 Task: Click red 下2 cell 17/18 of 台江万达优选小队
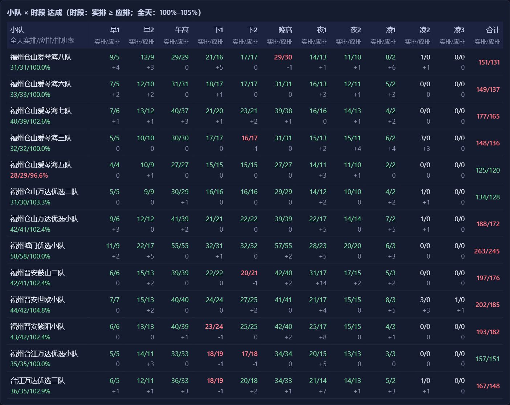tap(249, 354)
